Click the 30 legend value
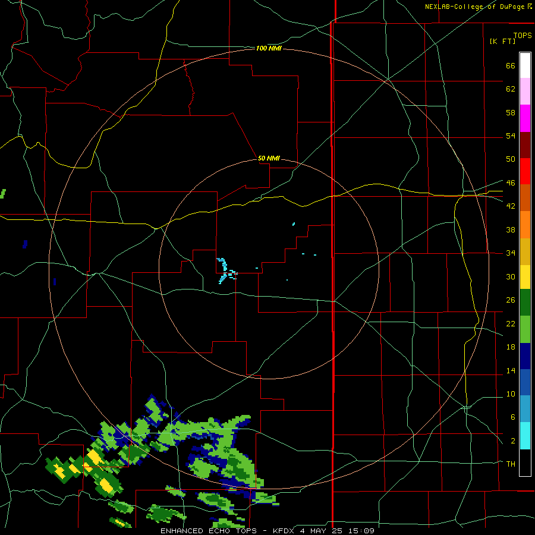This screenshot has height=535, width=535. [x=511, y=276]
